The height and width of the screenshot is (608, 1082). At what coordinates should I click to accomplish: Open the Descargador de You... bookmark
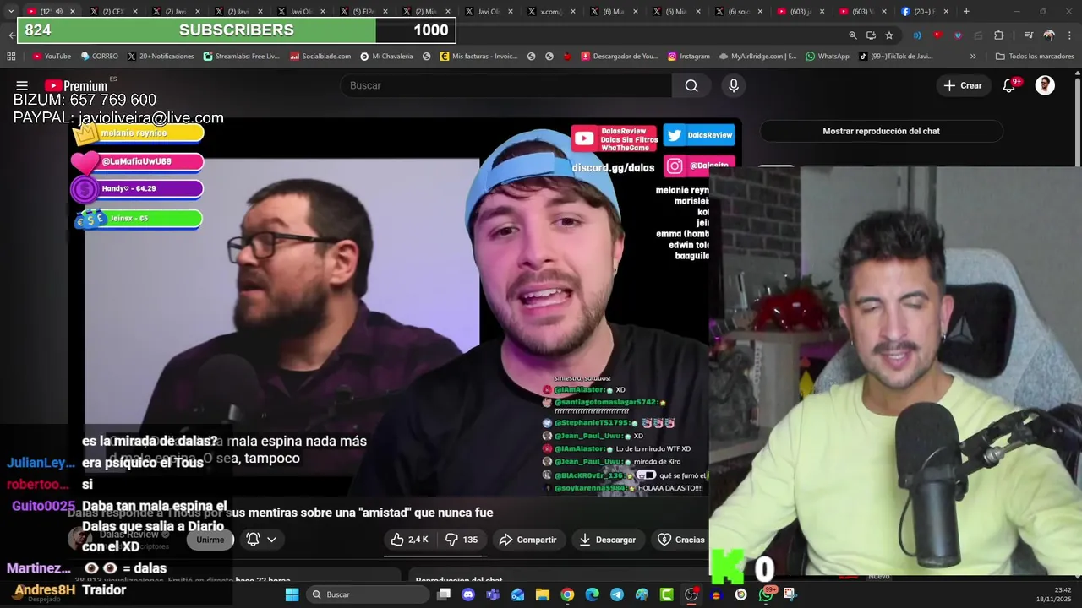pyautogui.click(x=620, y=57)
